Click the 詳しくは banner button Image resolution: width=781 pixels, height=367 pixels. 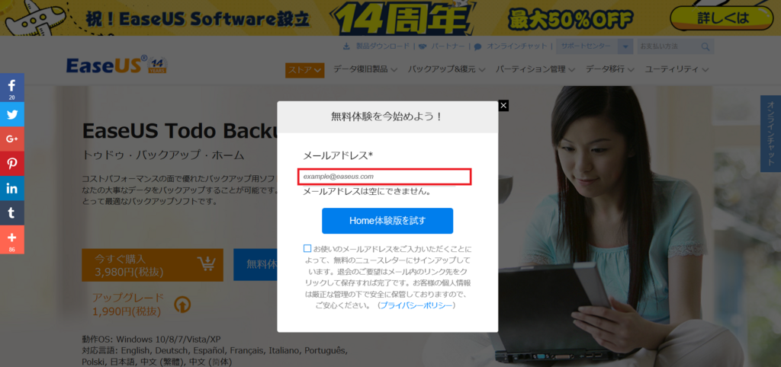point(723,19)
